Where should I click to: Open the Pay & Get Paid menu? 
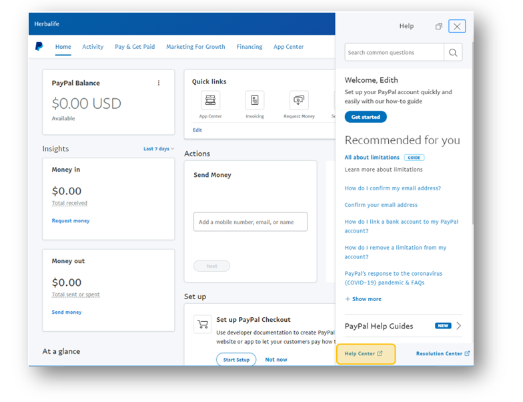[135, 47]
